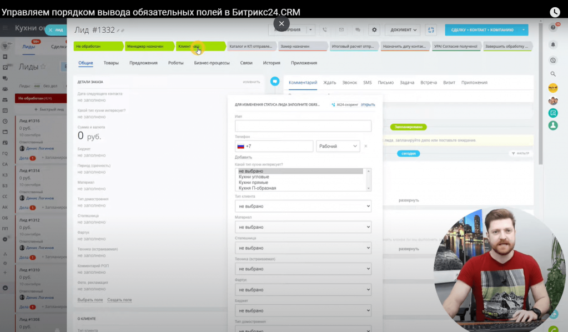Click the help question mark icon
This screenshot has height=332, width=568.
click(x=553, y=28)
